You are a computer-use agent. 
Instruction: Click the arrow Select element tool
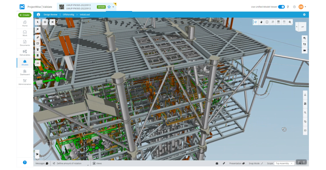[37, 22]
